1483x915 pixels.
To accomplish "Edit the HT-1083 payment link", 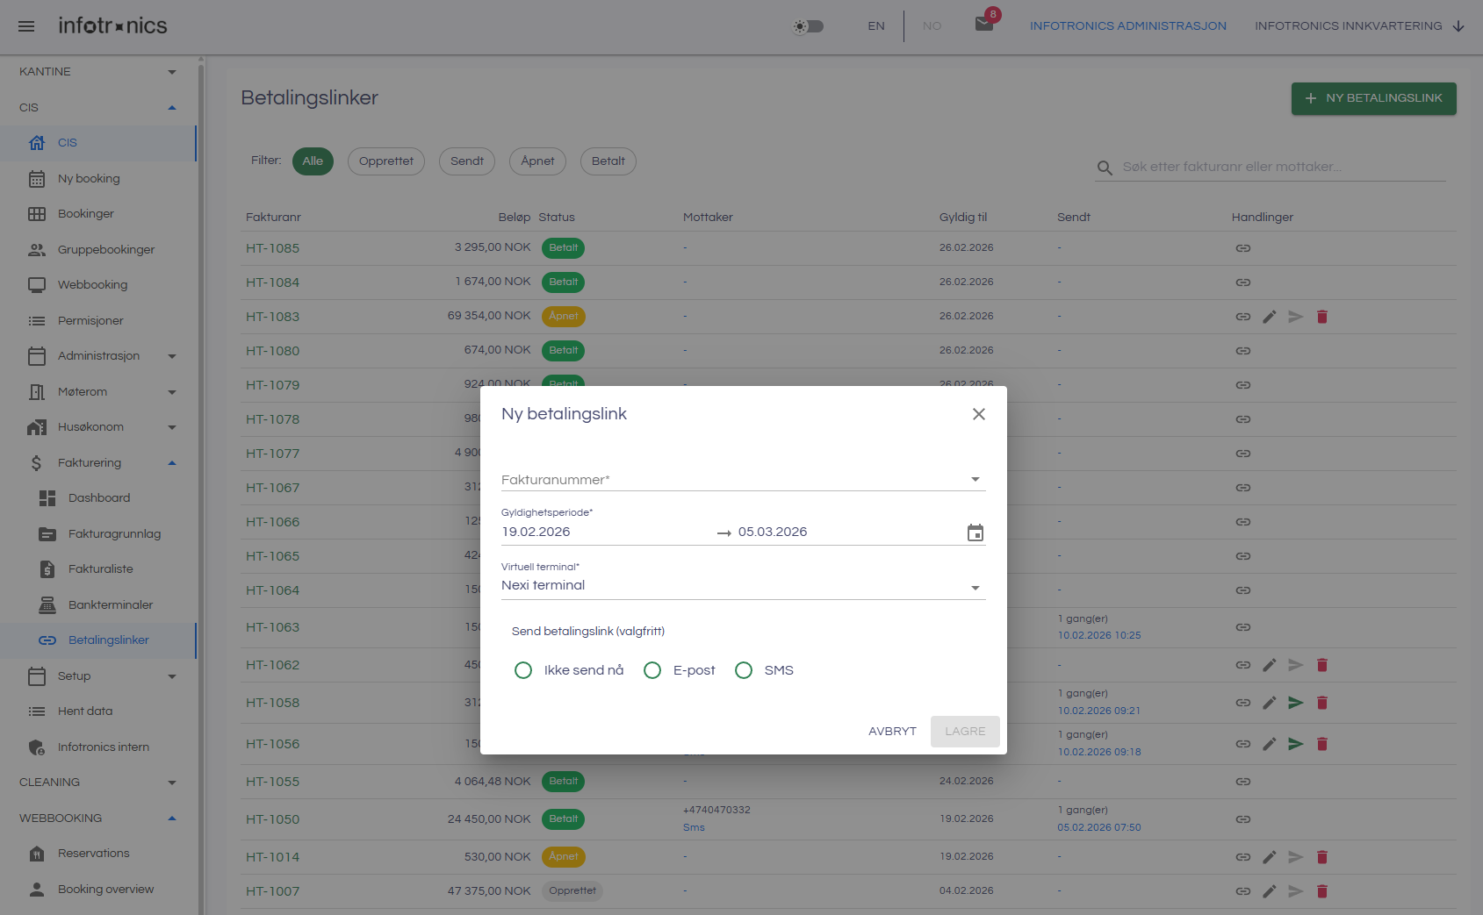I will pyautogui.click(x=1270, y=317).
